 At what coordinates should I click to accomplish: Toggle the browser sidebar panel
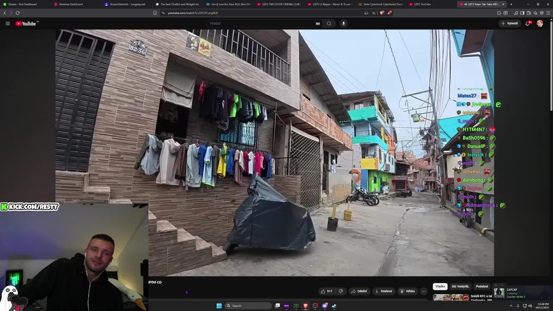[x=522, y=13]
